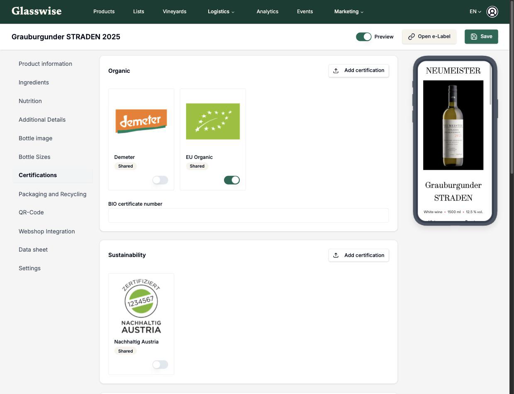This screenshot has height=394, width=514.
Task: Click the phone preview scrollbar
Action: click(490, 85)
